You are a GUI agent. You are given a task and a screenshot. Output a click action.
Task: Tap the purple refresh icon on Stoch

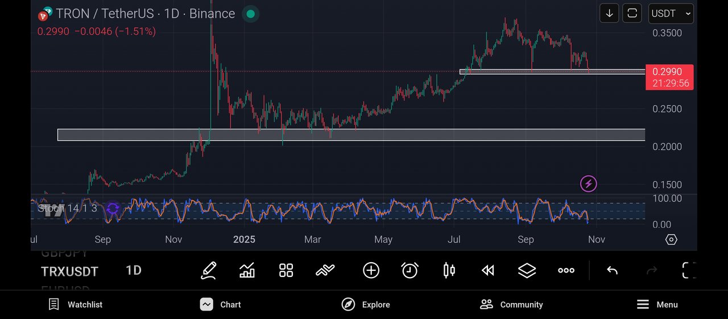113,208
